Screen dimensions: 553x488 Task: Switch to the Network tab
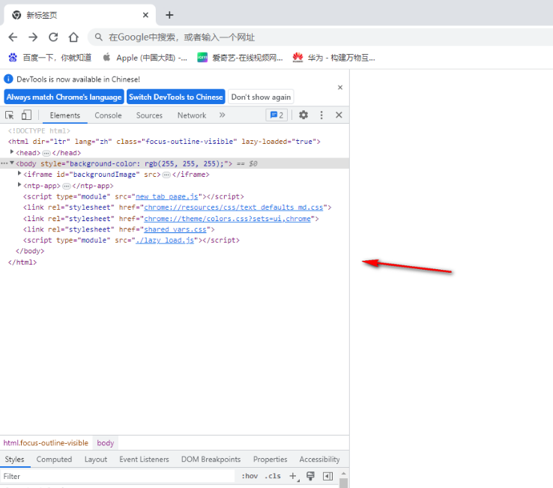click(x=192, y=115)
